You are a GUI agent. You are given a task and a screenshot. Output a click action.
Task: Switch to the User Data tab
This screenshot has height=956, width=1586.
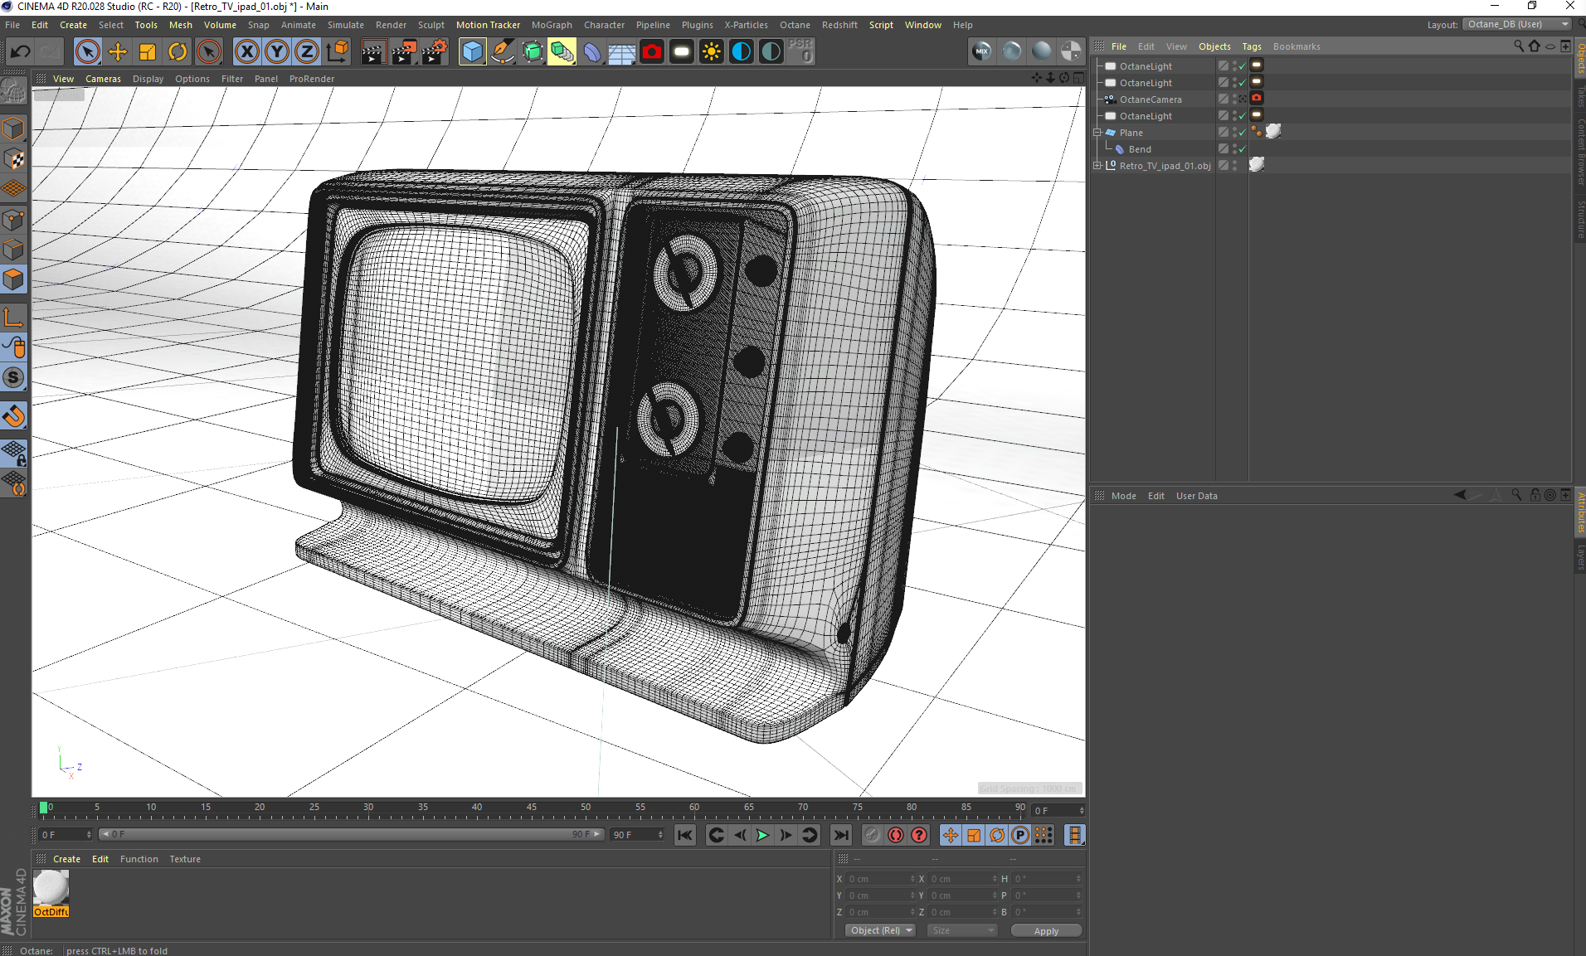pyautogui.click(x=1196, y=496)
